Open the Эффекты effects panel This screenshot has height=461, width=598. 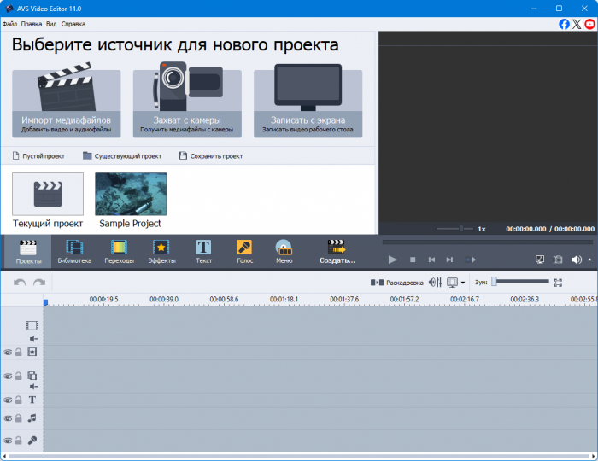click(x=161, y=251)
